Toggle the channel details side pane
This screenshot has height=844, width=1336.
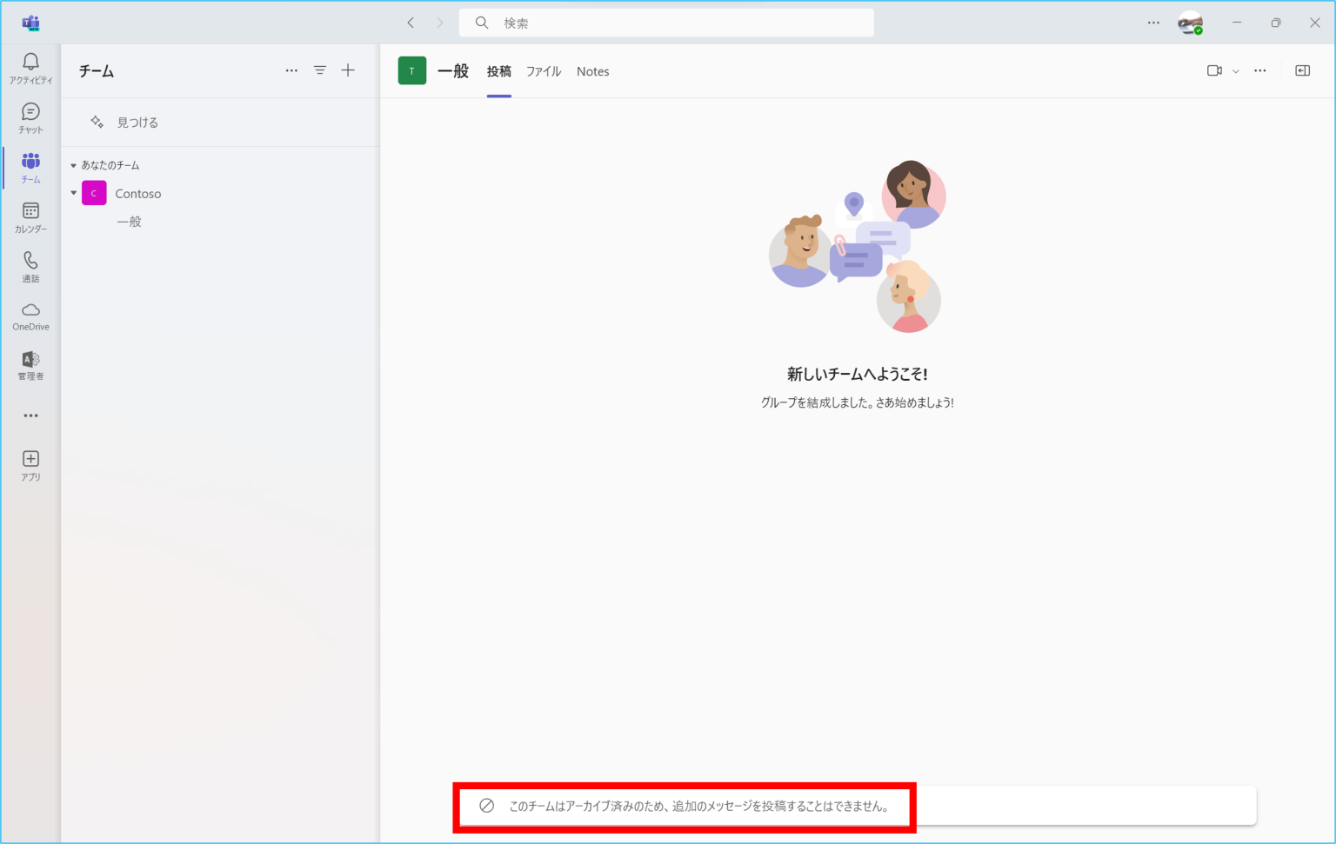point(1302,70)
